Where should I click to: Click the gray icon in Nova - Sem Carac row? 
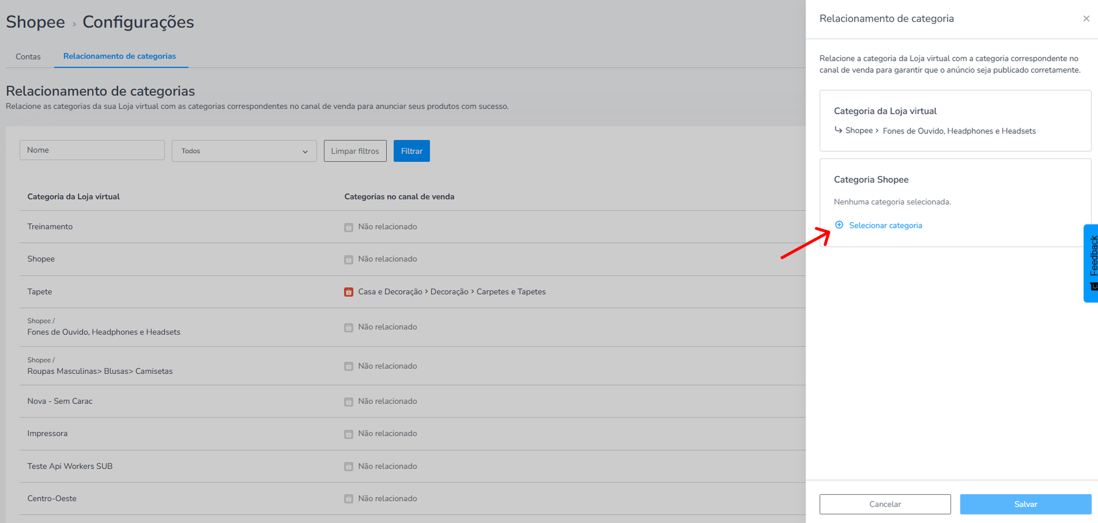click(349, 401)
